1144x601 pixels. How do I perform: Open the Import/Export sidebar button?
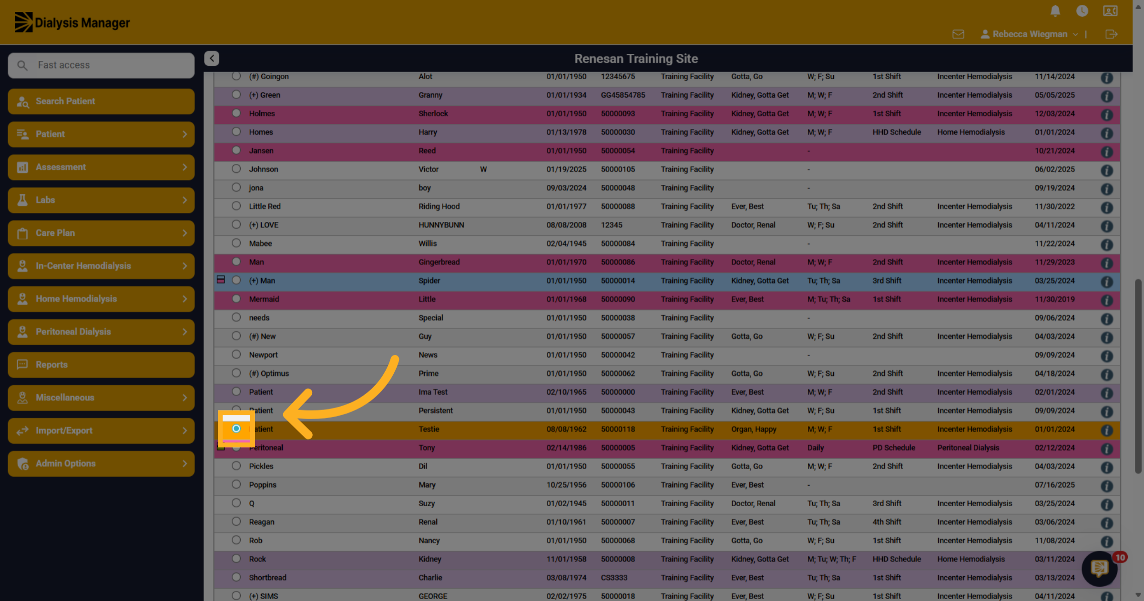tap(101, 431)
